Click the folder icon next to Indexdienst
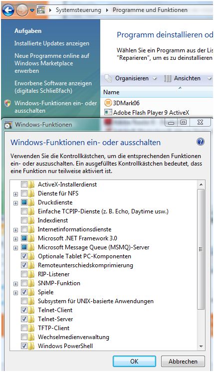This screenshot has width=214, height=372. click(x=31, y=220)
